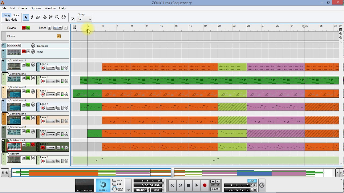Delete Lane 1 of Redrum 1

tap(66, 161)
